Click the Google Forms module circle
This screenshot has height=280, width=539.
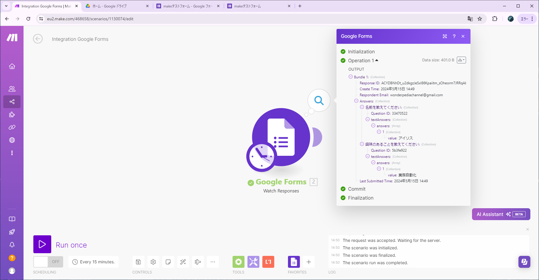click(281, 137)
